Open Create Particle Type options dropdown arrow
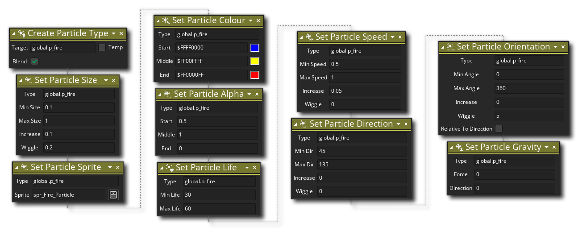 click(114, 33)
